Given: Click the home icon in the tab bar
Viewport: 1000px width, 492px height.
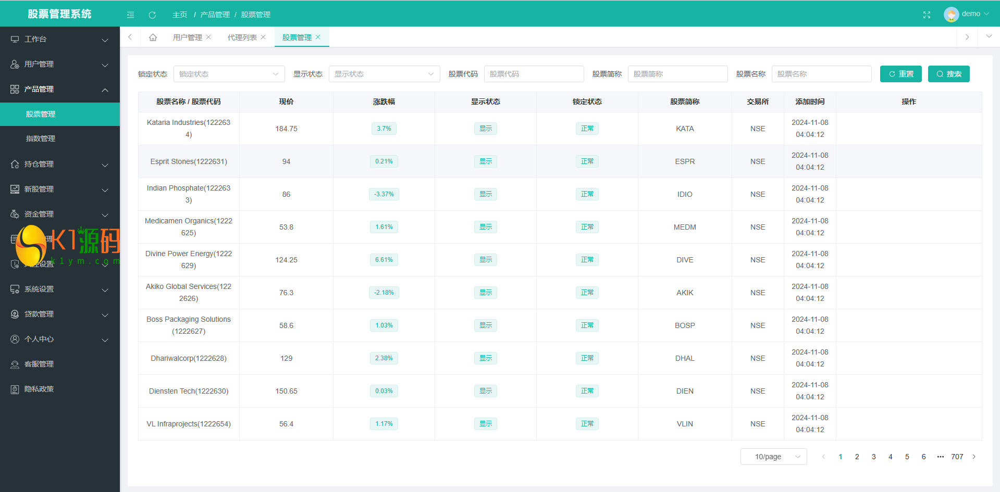Looking at the screenshot, I should click(153, 37).
